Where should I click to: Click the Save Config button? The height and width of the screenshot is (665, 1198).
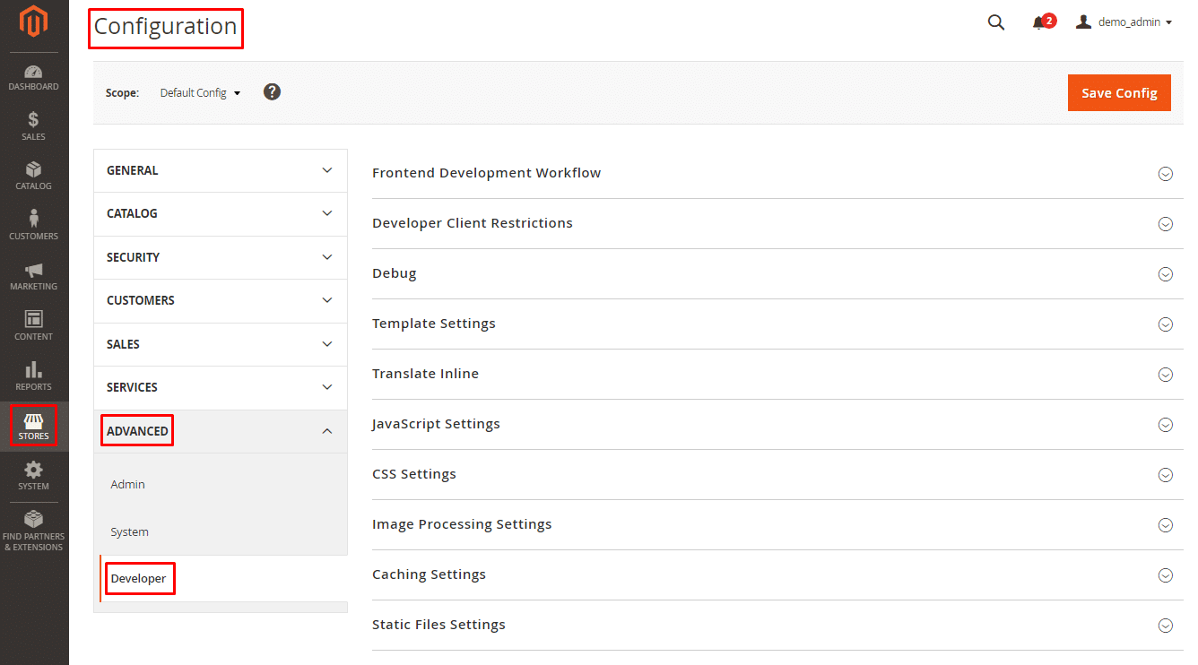[1118, 93]
